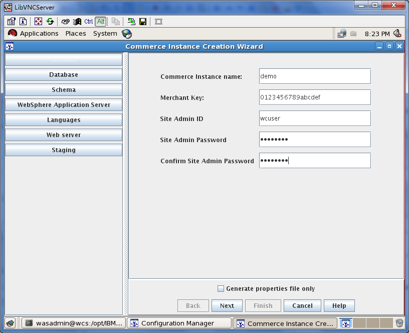Select WebSphere Application Server step

[64, 105]
